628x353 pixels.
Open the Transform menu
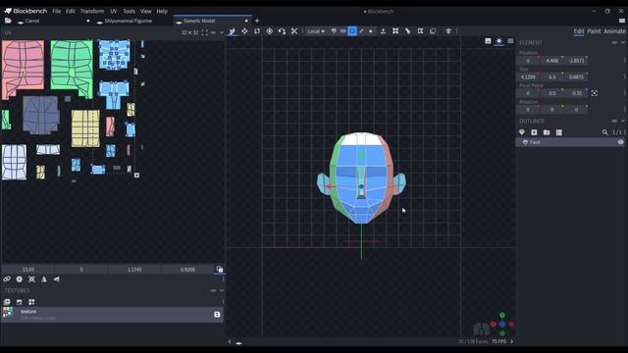[x=92, y=11]
